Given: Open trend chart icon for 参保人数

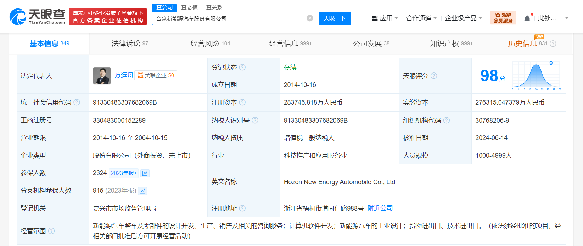Looking at the screenshot, I should (145, 173).
